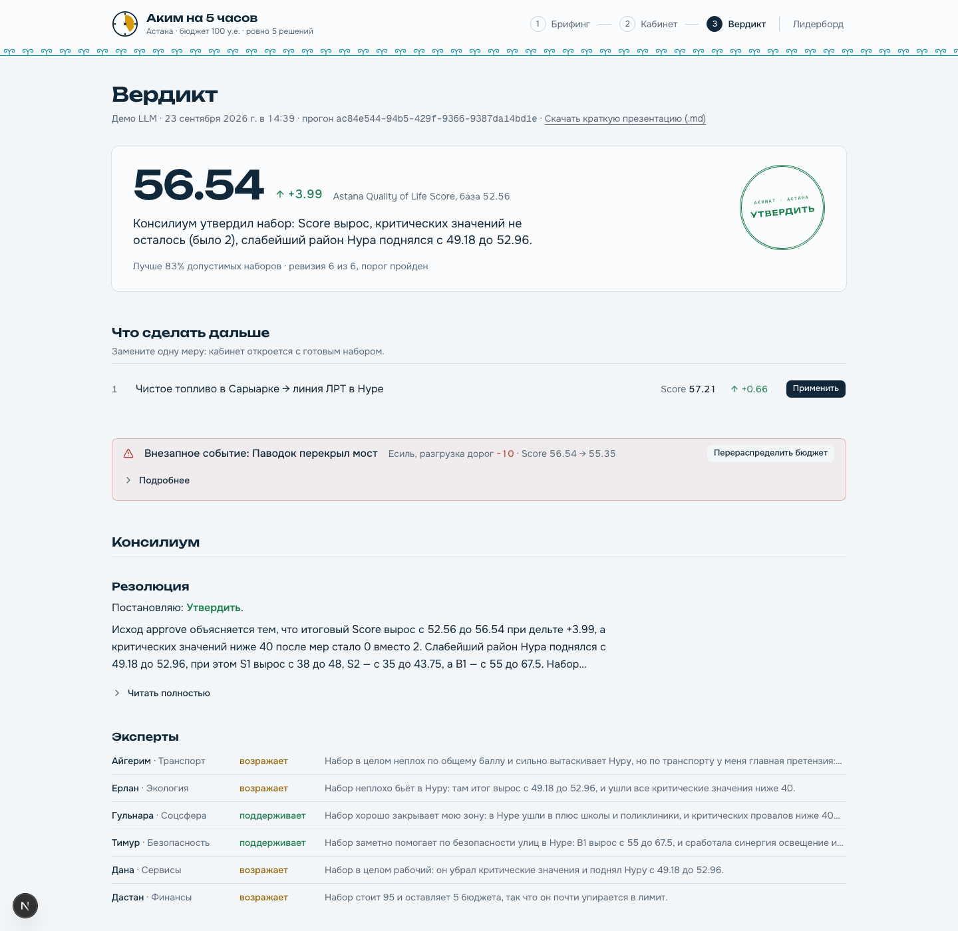Open Ерлан Экология expert row

click(479, 788)
